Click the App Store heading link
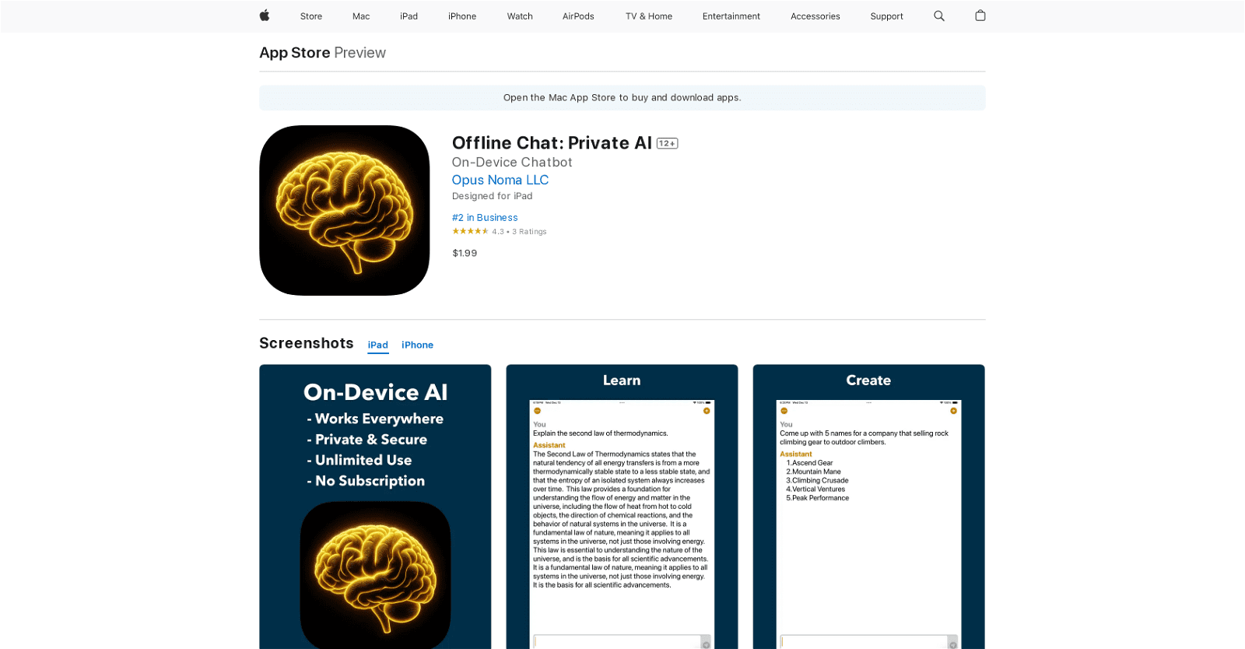Screen dimensions: 1245x649 pyautogui.click(x=295, y=53)
